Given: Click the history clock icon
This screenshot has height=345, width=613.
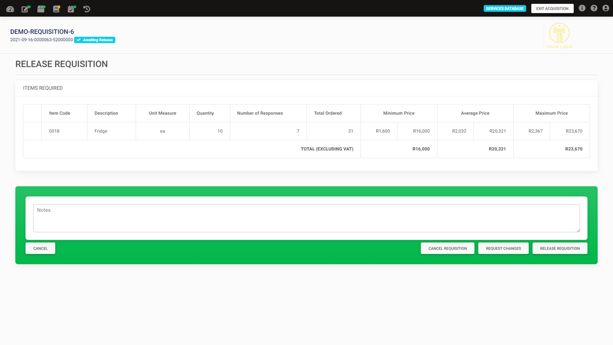Looking at the screenshot, I should coord(87,9).
